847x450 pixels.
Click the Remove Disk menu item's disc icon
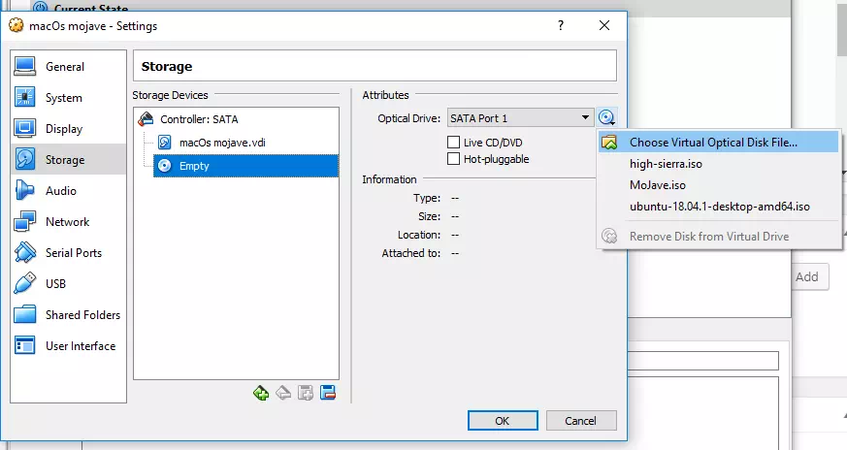coord(609,236)
